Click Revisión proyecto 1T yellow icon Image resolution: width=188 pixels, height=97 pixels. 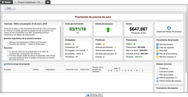[x=157, y=57]
